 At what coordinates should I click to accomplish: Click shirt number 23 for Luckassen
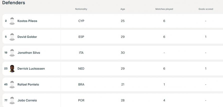6,69
